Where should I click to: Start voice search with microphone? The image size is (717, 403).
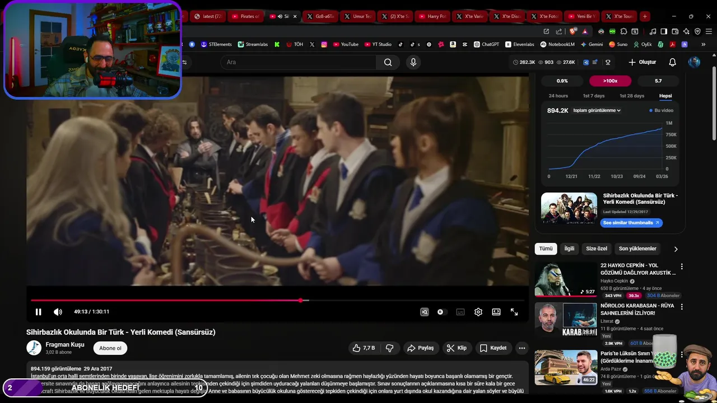(413, 62)
